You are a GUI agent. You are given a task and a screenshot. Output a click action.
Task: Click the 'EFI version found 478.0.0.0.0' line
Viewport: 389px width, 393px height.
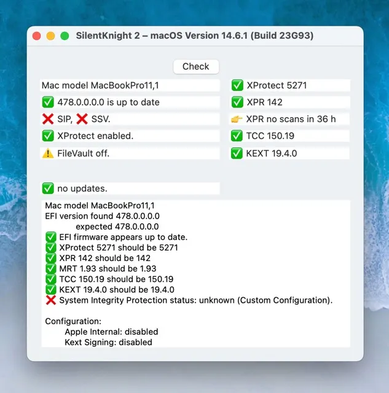coord(103,216)
